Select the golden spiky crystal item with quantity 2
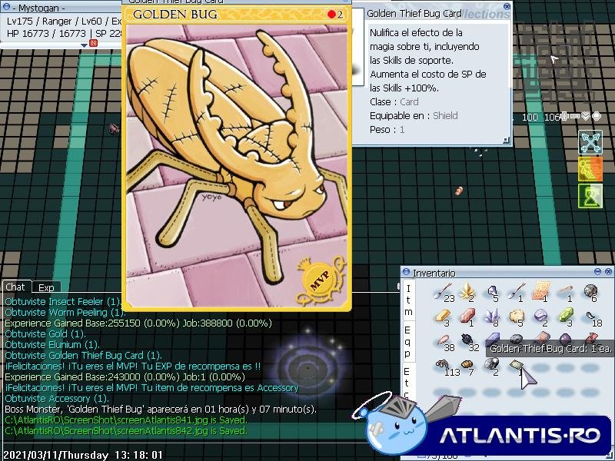Viewport: 615px width, 461px height. coord(467,292)
